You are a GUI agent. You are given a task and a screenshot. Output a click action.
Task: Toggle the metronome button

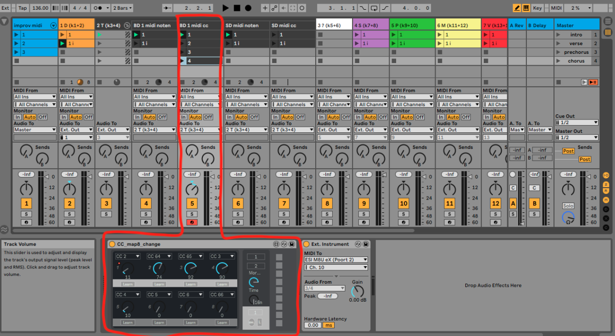[100, 8]
